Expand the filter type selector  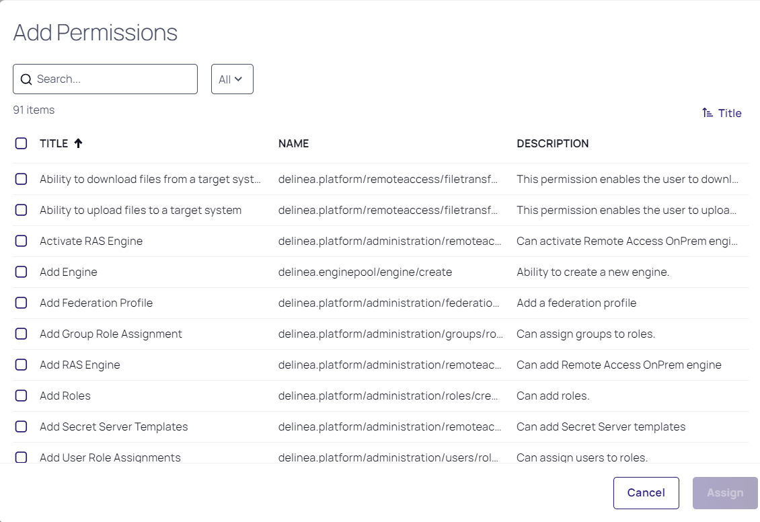(232, 79)
